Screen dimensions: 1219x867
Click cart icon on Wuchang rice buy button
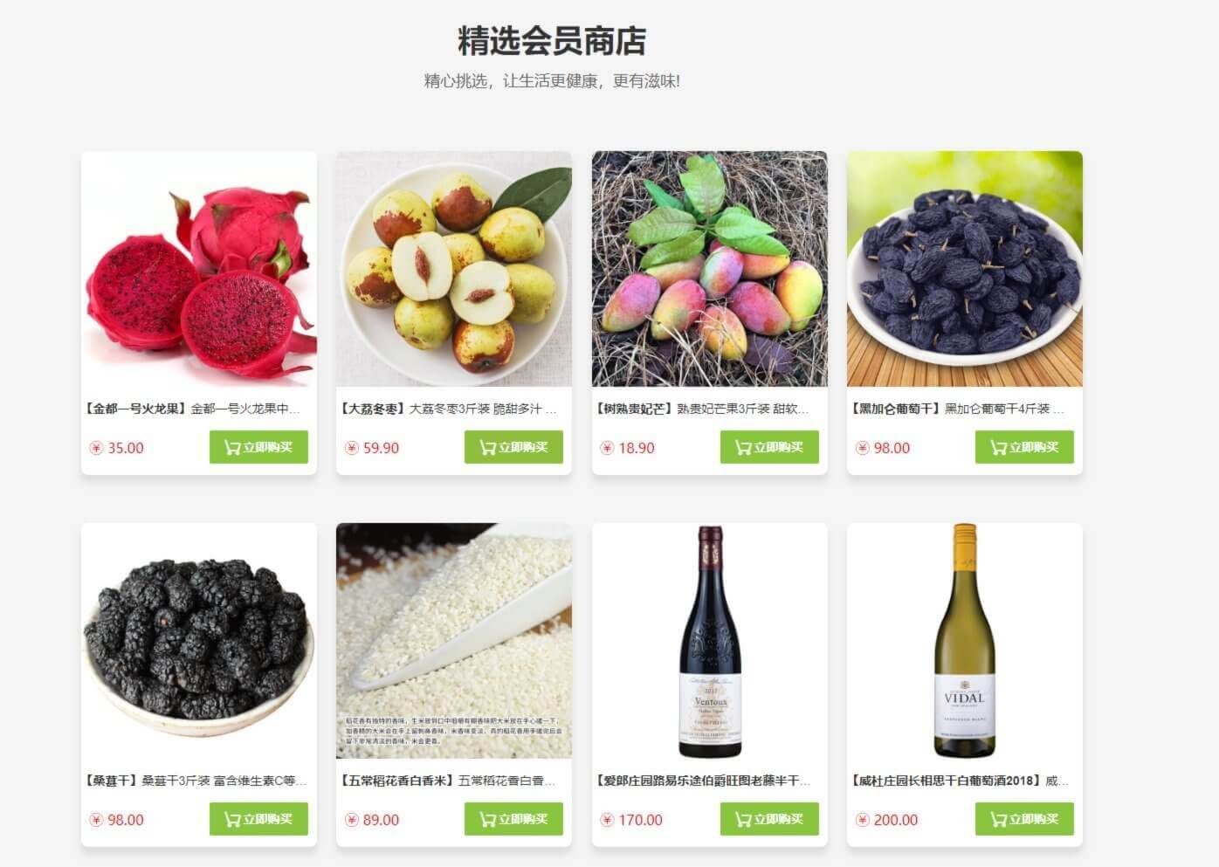pyautogui.click(x=487, y=820)
